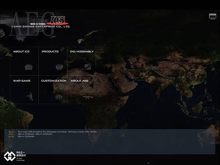Click the ADD label in contact bar
This screenshot has width=220, height=165.
(12, 132)
